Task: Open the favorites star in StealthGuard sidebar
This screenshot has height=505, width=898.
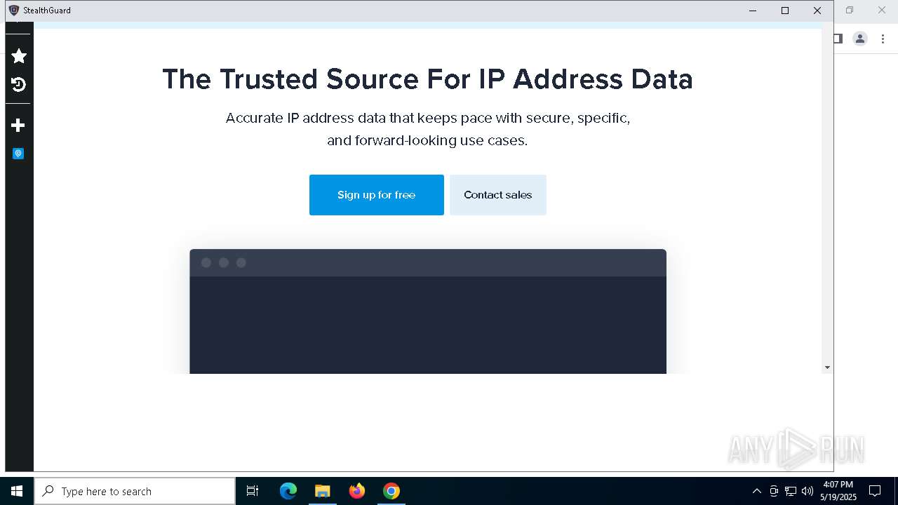Action: pos(19,56)
